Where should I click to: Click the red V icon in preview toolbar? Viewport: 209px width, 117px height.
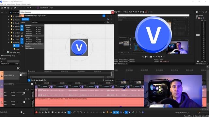[x=146, y=12]
